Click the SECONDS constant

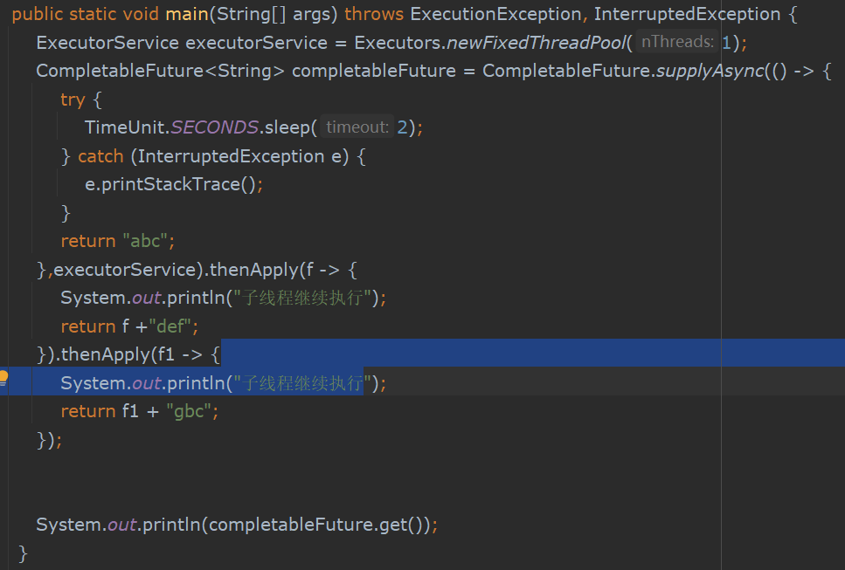coord(214,127)
